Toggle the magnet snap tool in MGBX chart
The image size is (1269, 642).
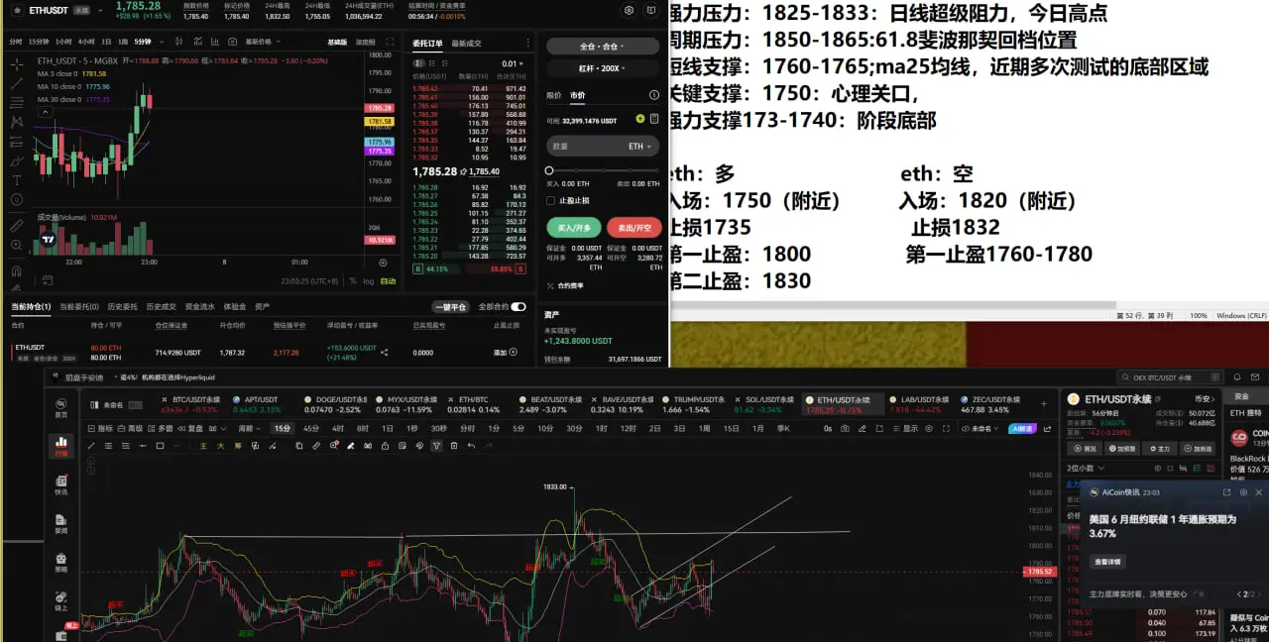click(17, 269)
